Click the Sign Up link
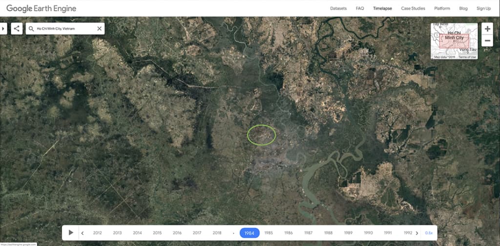Image resolution: width=500 pixels, height=246 pixels. coord(484,9)
